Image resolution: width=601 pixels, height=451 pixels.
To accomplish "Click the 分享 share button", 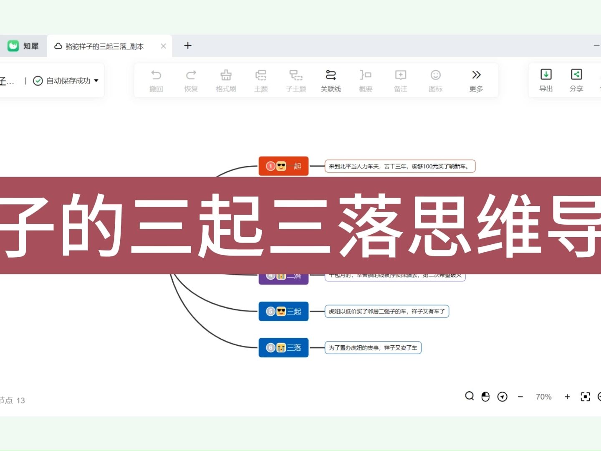I will (x=576, y=81).
